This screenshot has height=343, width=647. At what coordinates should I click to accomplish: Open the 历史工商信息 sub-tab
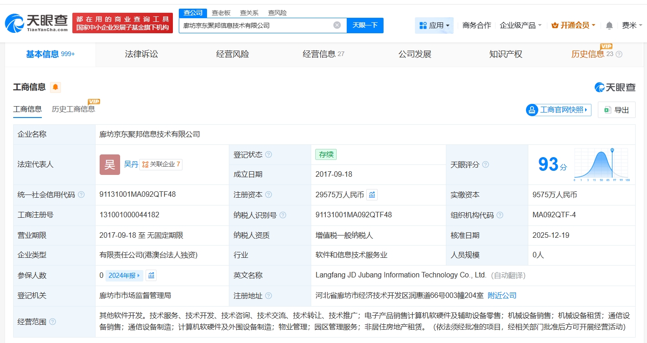[73, 109]
